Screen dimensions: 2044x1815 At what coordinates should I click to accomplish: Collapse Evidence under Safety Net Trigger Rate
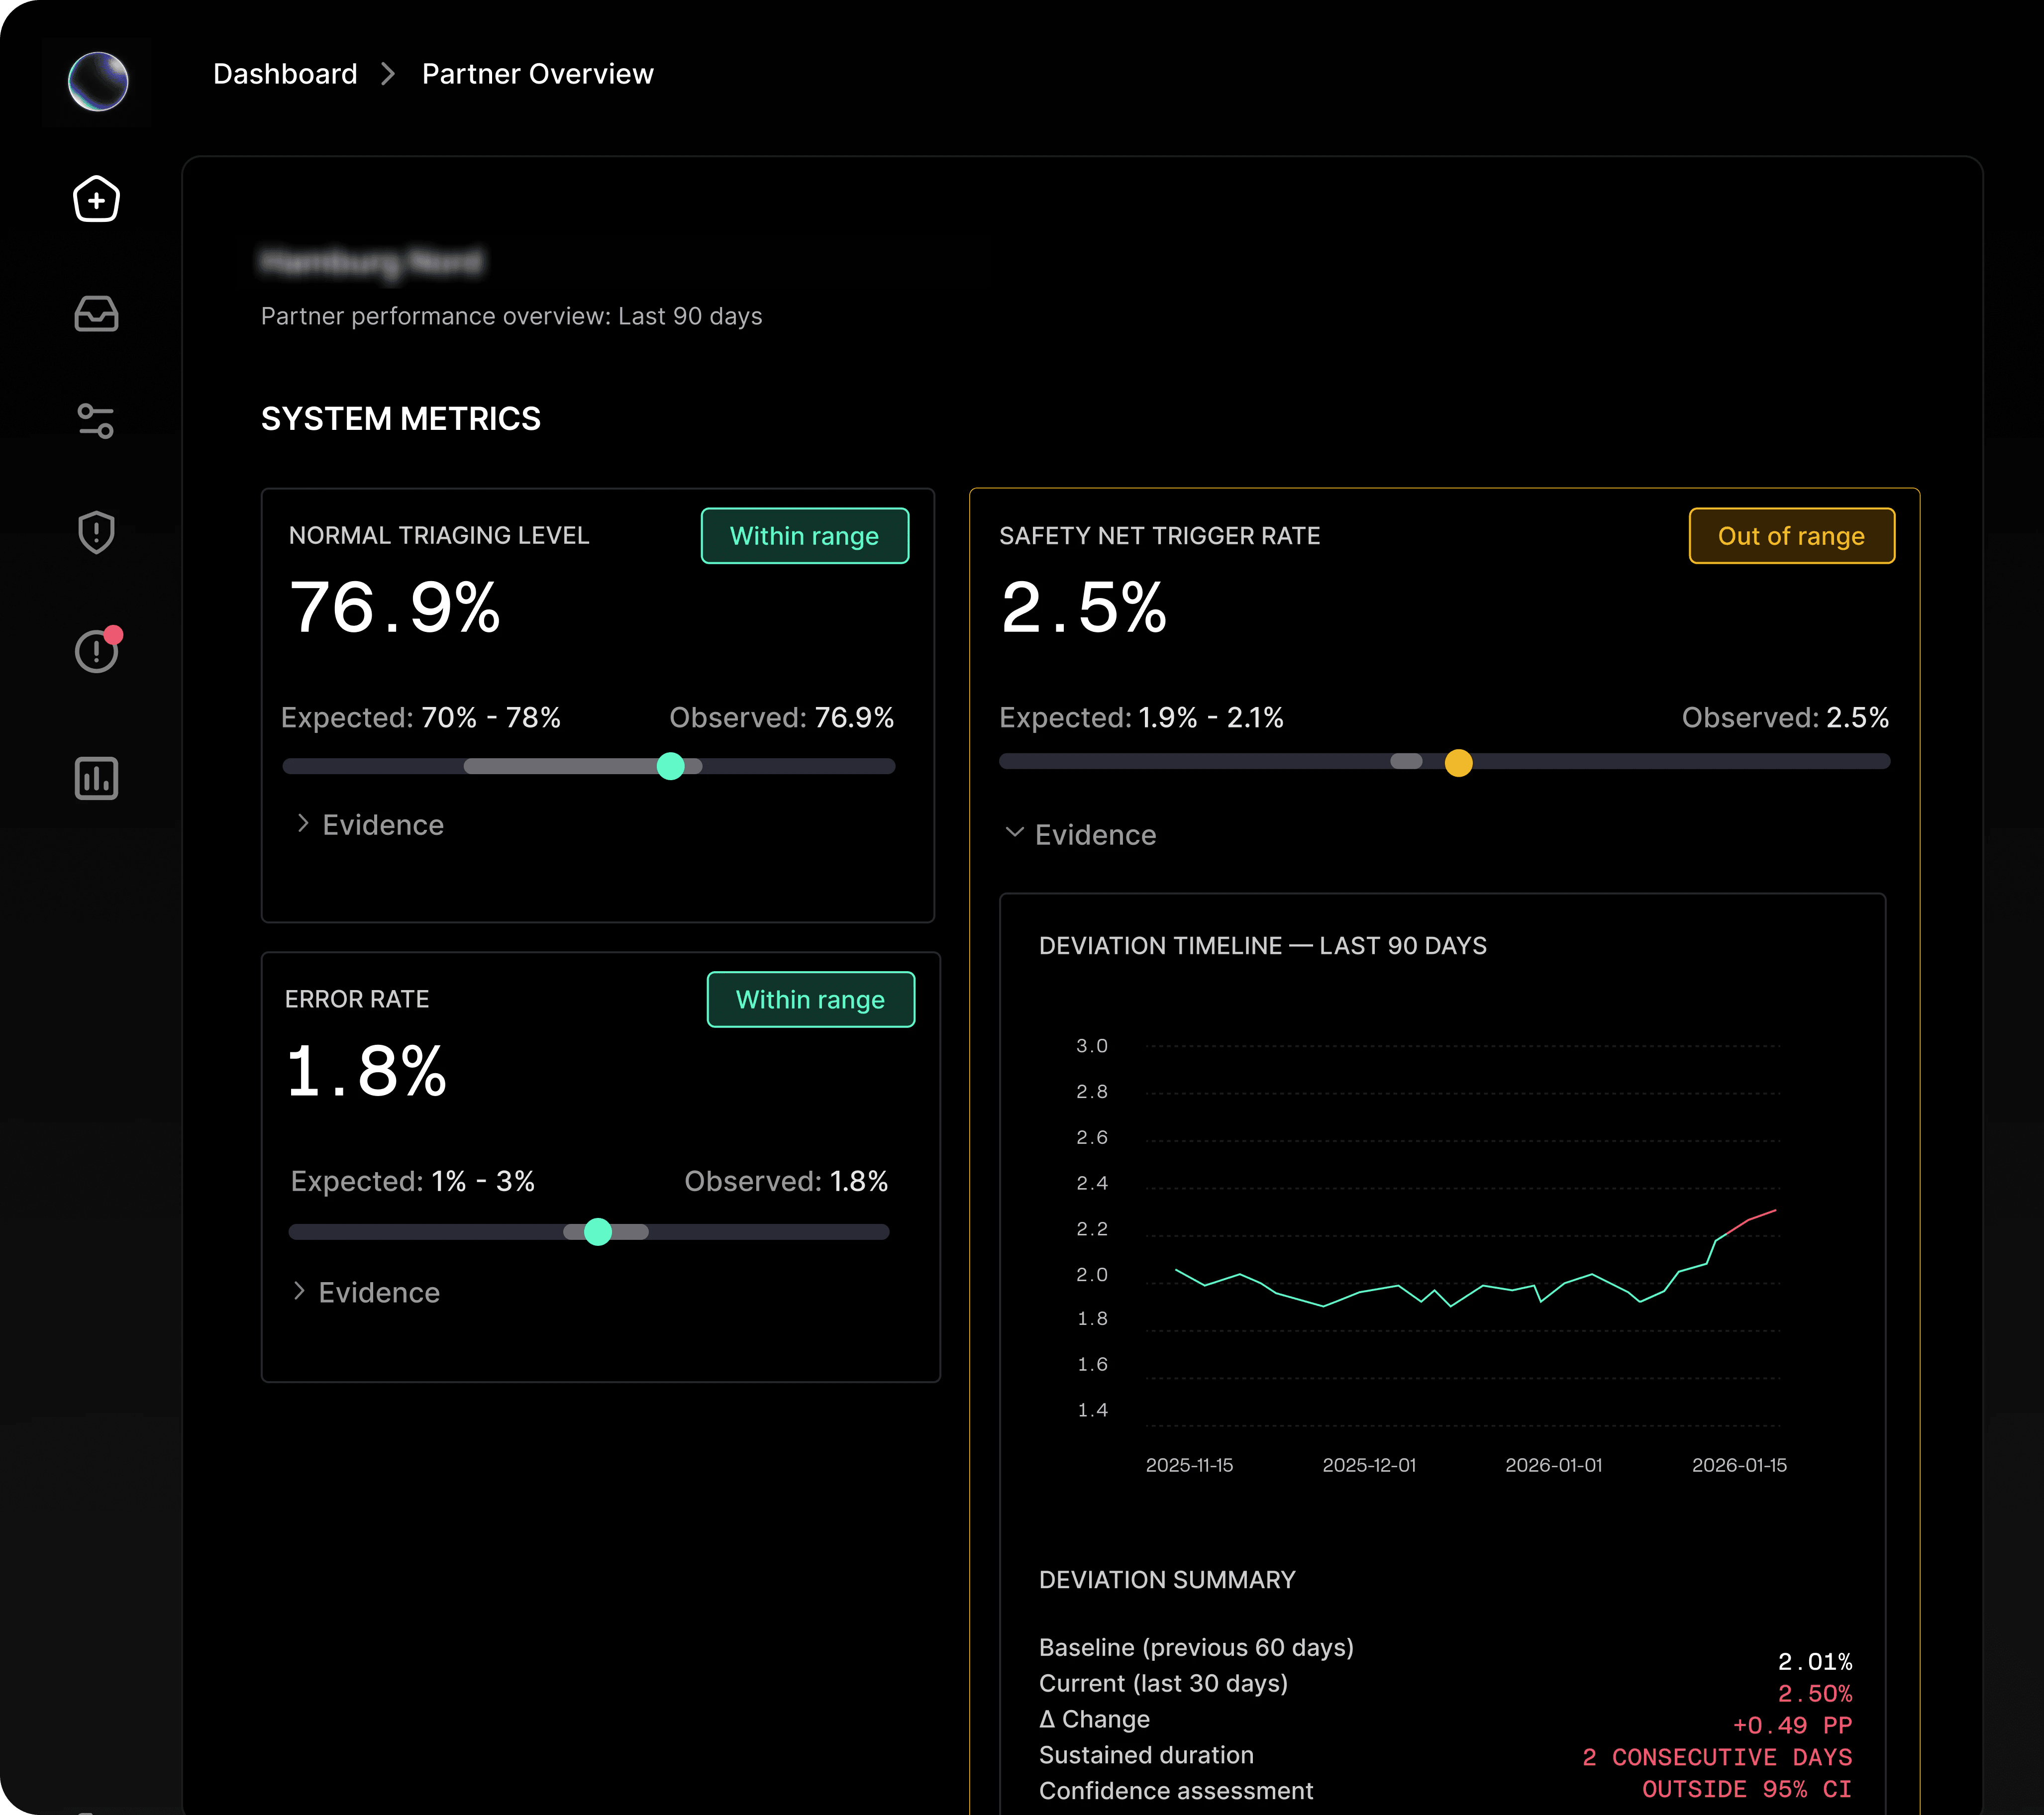click(1080, 835)
